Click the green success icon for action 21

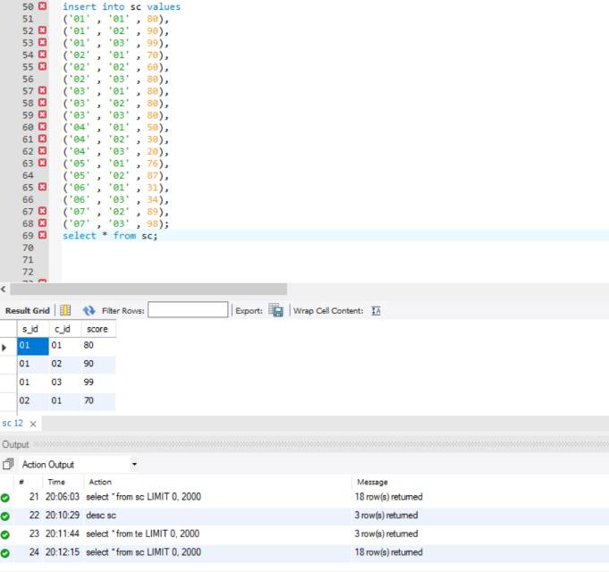click(x=6, y=498)
